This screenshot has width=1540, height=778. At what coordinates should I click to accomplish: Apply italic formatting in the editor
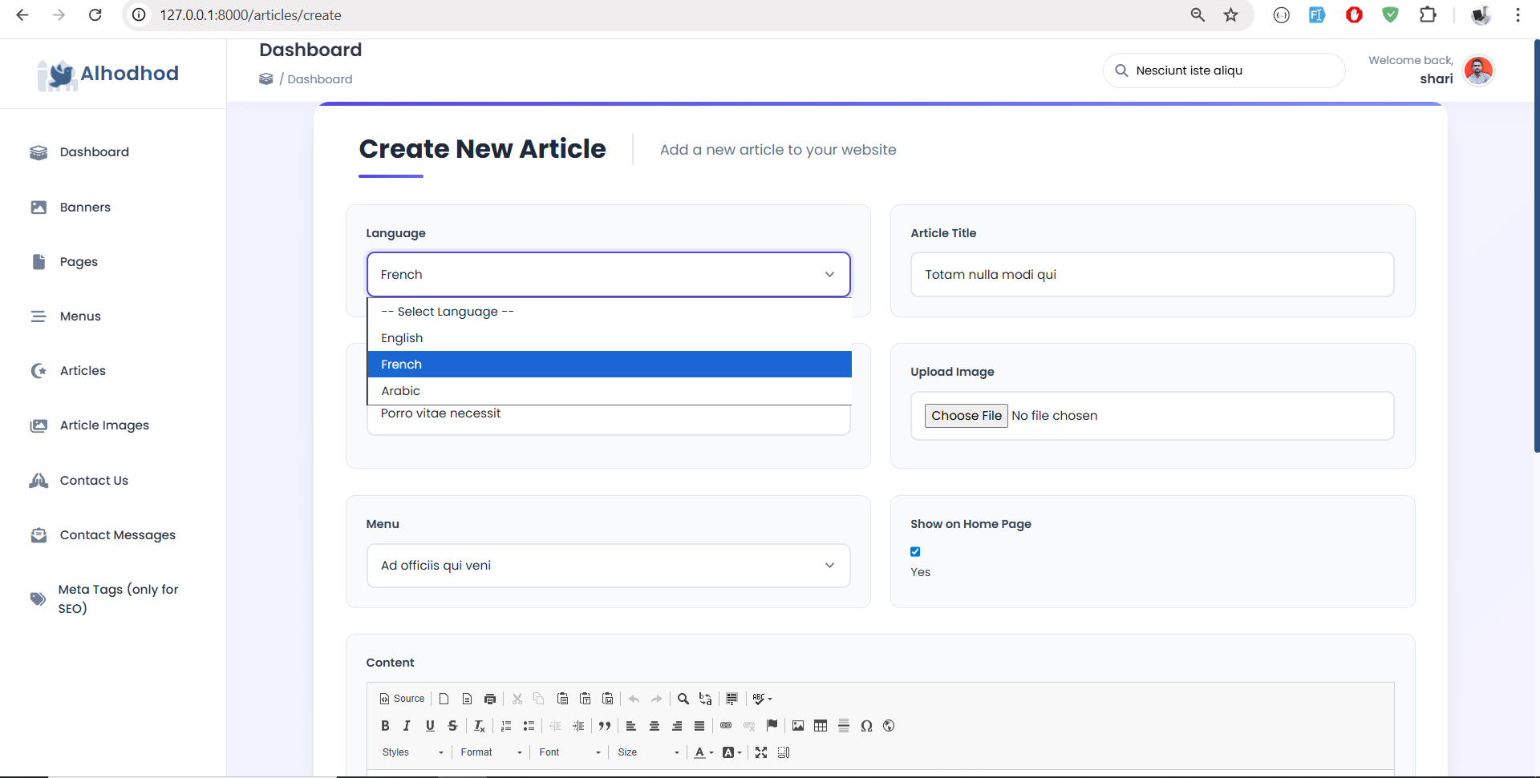[407, 726]
